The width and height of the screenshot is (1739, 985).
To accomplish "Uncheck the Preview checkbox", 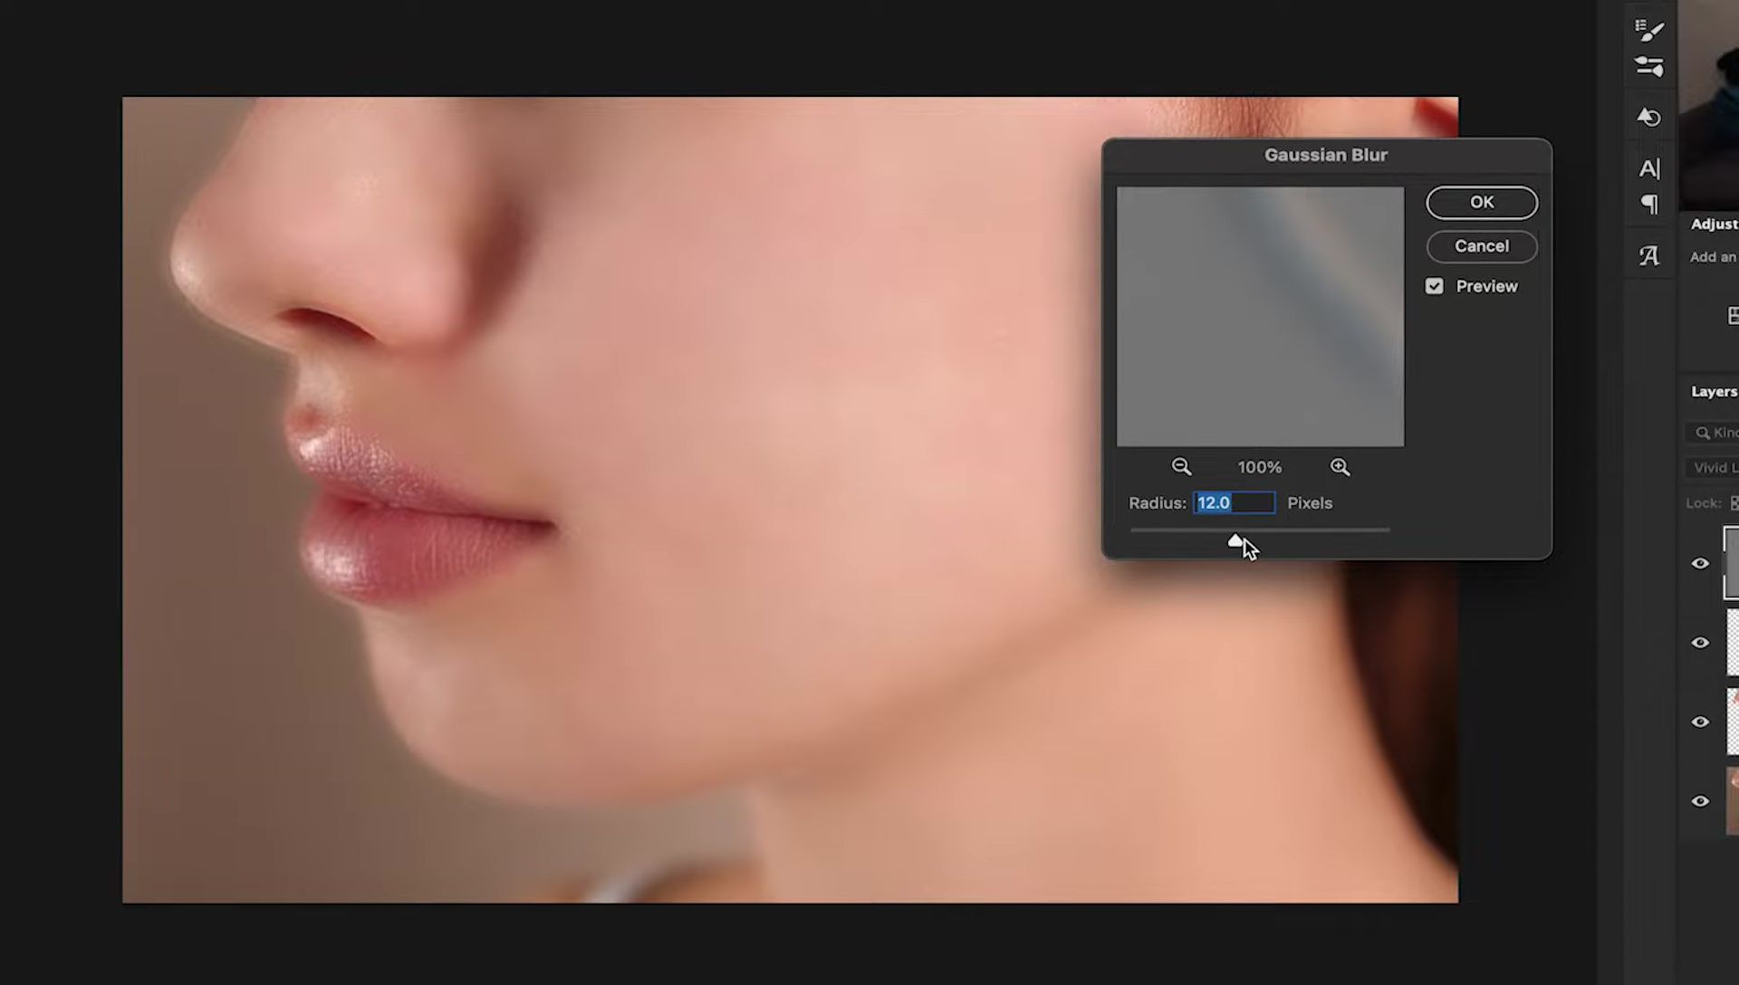I will (x=1434, y=286).
